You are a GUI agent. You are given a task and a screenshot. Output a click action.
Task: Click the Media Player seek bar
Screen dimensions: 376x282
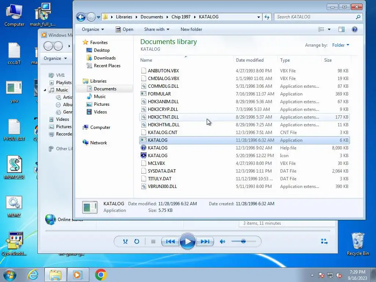point(188,231)
